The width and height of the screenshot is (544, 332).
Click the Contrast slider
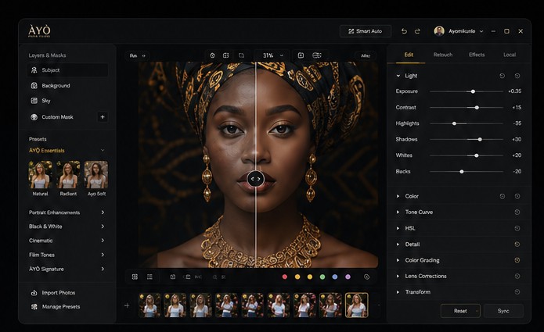[x=467, y=108]
